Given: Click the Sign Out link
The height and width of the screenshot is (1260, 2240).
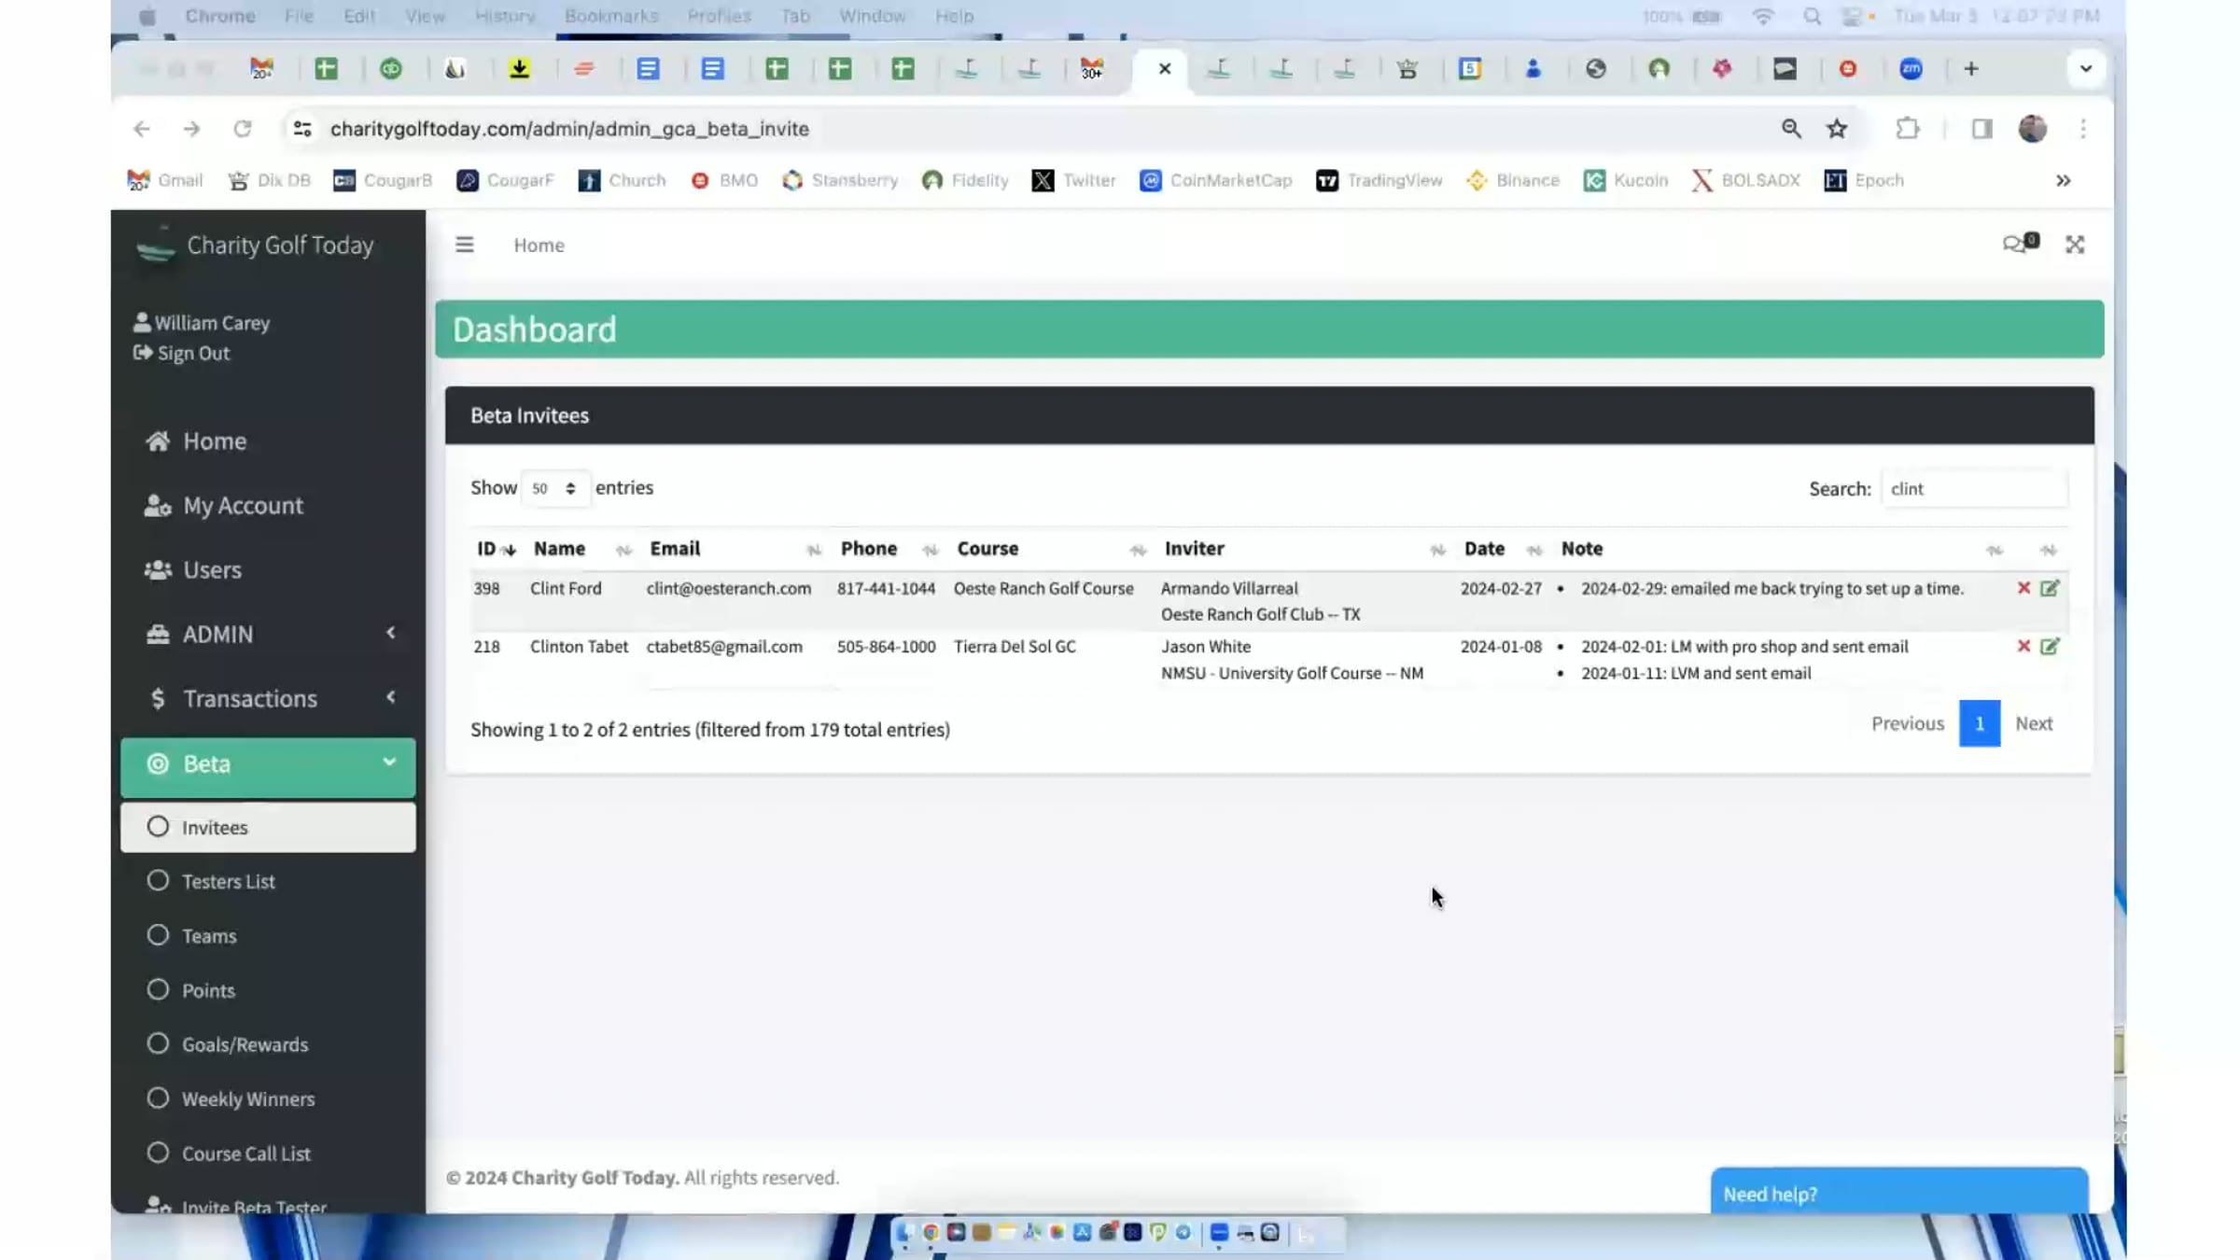Looking at the screenshot, I should click(192, 353).
